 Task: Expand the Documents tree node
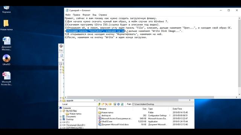pyautogui.click(x=61, y=117)
